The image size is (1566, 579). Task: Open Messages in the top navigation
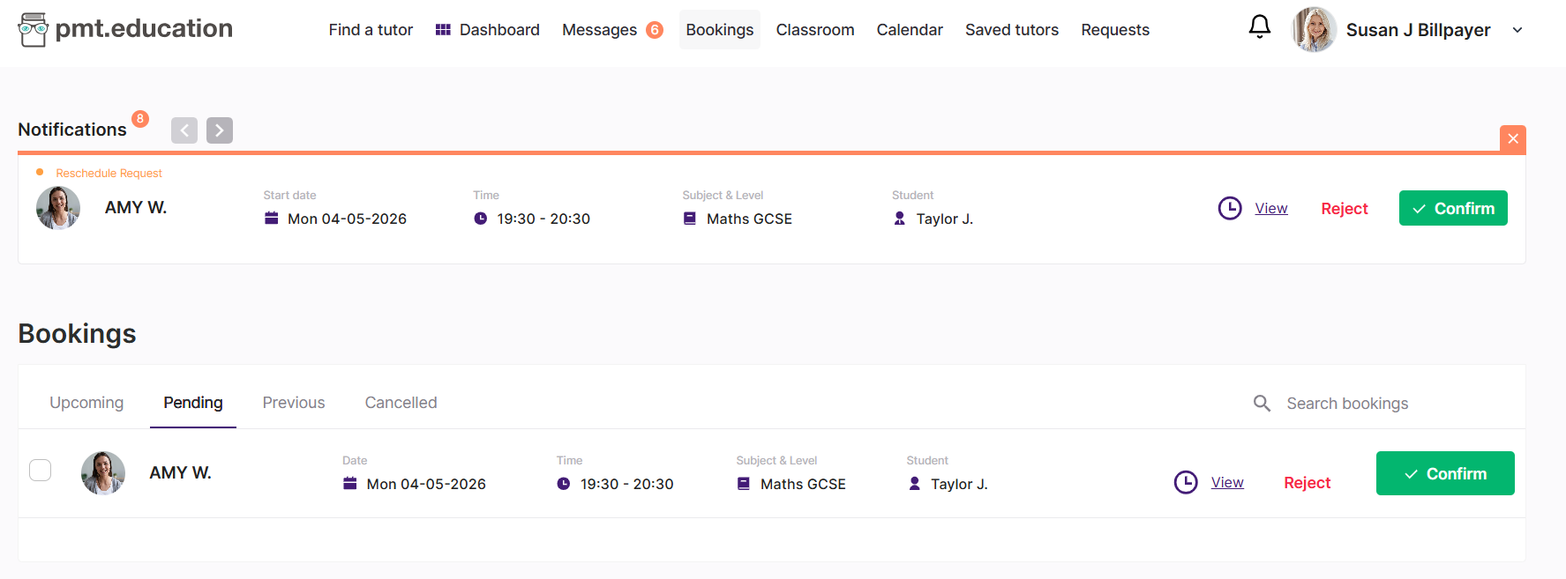pyautogui.click(x=599, y=30)
